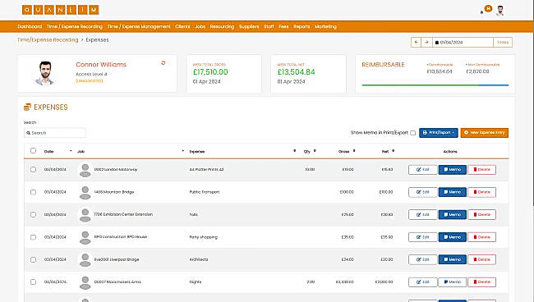Open memo for London Motorway expense
Viewport: 534px width, 302px height.
pyautogui.click(x=453, y=170)
